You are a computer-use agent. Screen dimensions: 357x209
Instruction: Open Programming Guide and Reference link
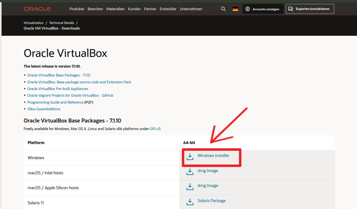pos(55,102)
